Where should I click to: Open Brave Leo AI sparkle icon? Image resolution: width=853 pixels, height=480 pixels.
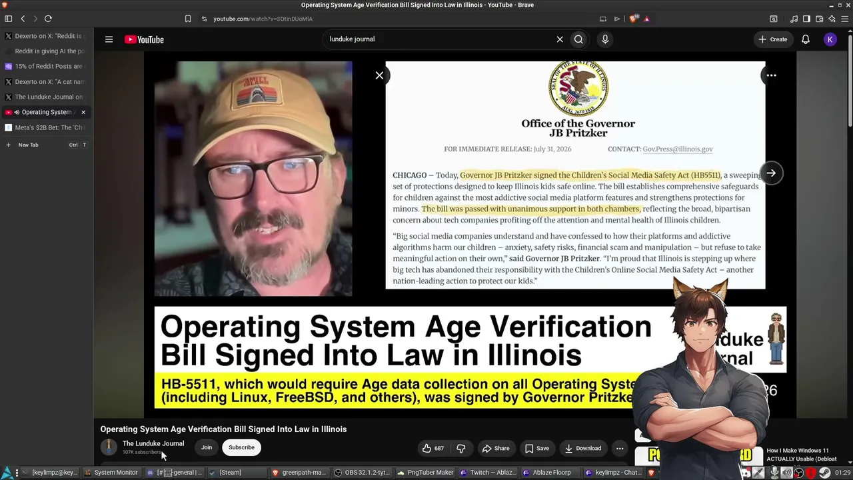click(x=832, y=19)
